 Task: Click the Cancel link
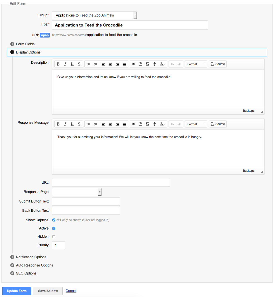71,291
